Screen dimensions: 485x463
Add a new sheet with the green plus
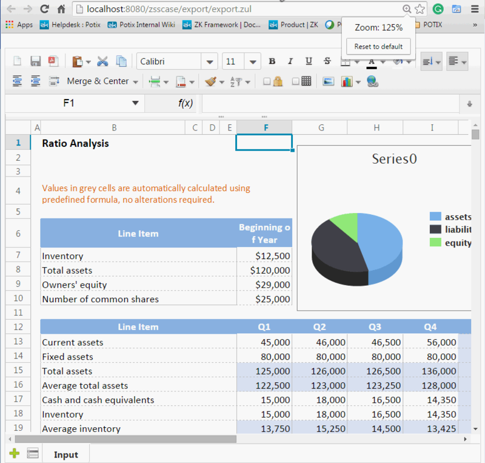pyautogui.click(x=14, y=453)
